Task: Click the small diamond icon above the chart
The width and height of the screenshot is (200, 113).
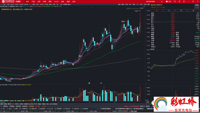Action: point(142,6)
